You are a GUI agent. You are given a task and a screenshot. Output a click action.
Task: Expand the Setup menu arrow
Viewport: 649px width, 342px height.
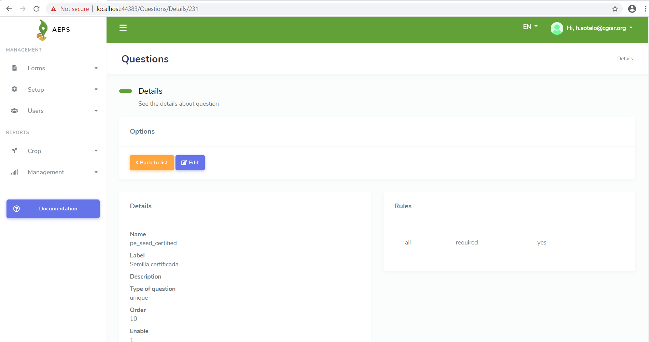(96, 89)
